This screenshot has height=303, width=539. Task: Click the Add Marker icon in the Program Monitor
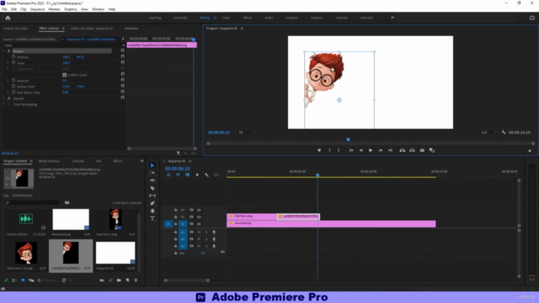click(319, 150)
